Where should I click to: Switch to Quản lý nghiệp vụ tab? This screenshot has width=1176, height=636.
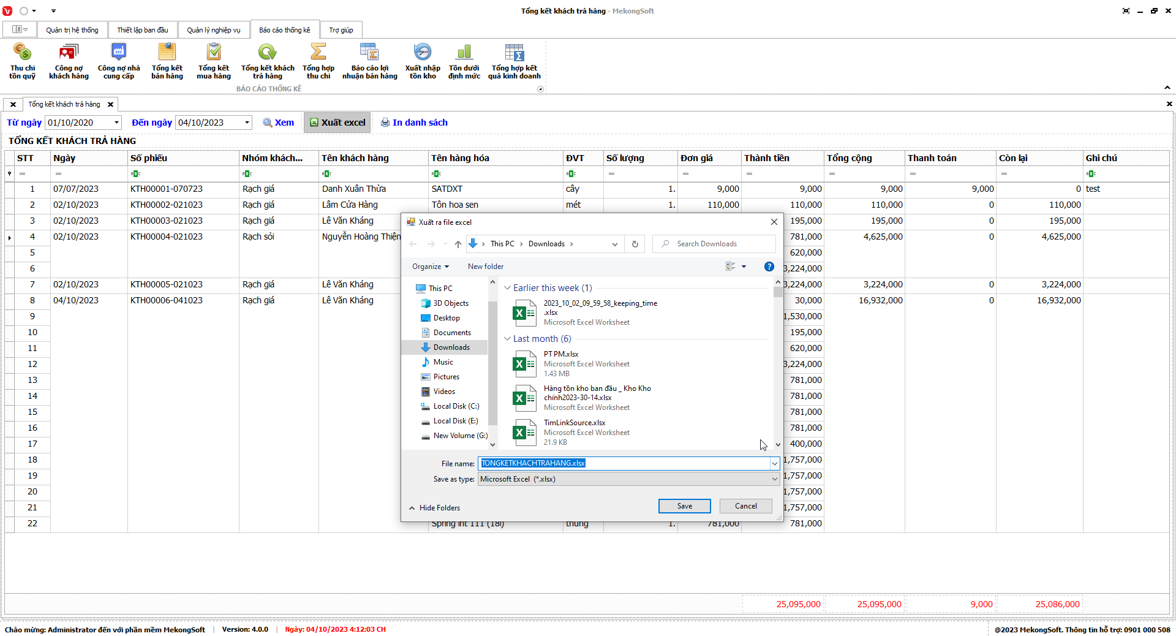213,30
